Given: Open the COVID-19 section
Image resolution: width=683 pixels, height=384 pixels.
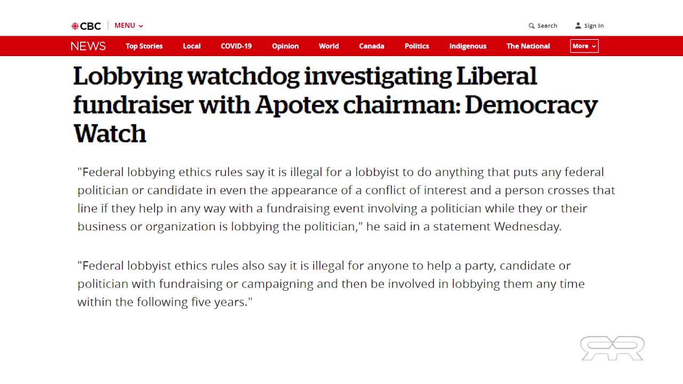Looking at the screenshot, I should [x=236, y=46].
